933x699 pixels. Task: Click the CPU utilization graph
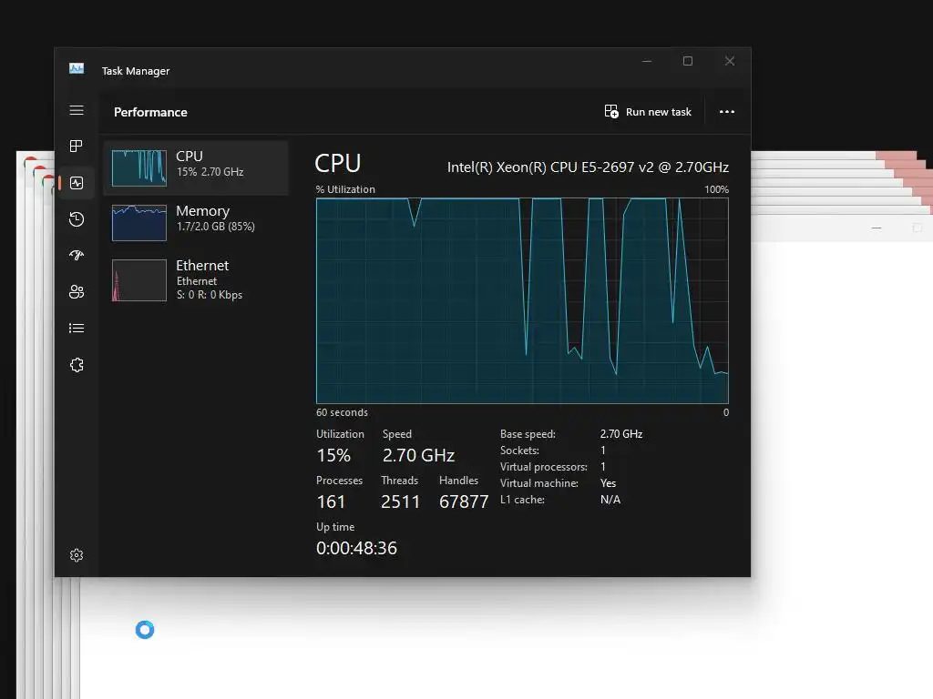pyautogui.click(x=522, y=300)
